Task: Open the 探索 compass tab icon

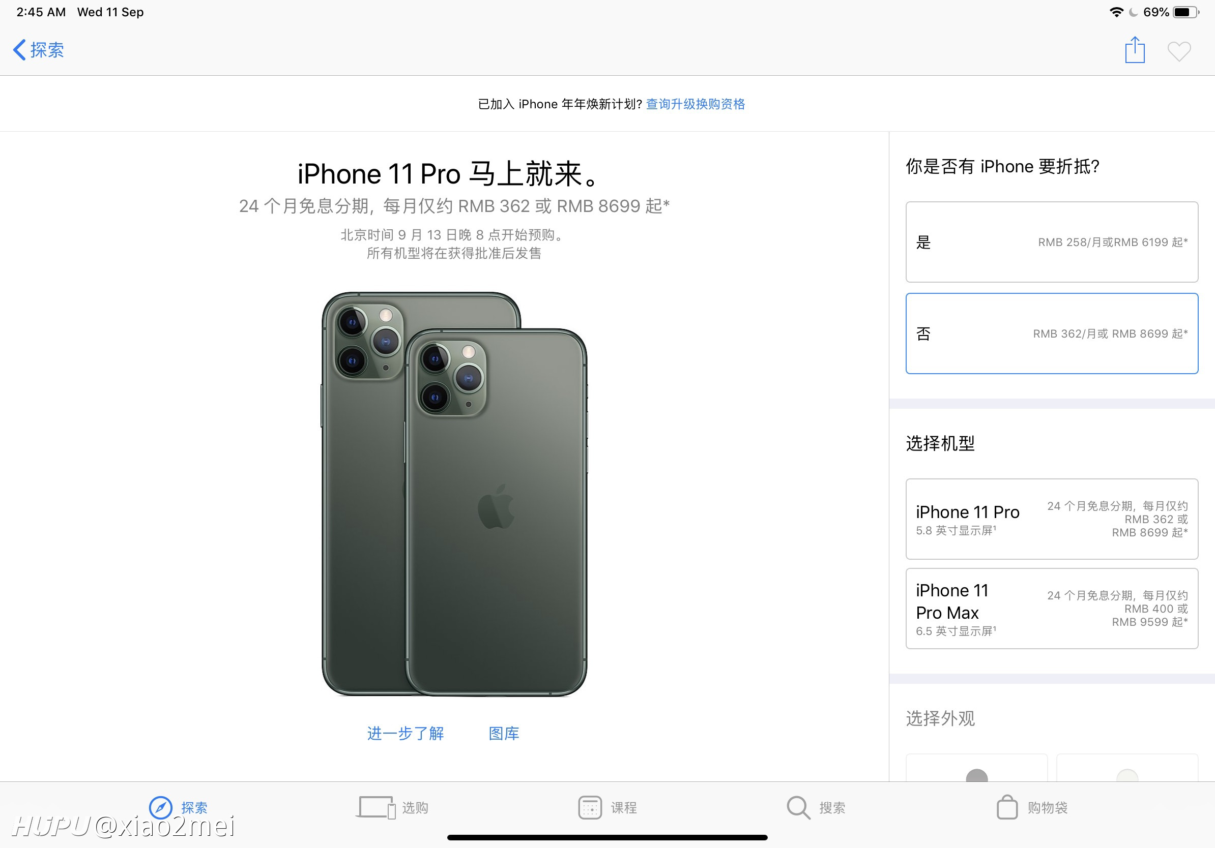Action: (160, 807)
